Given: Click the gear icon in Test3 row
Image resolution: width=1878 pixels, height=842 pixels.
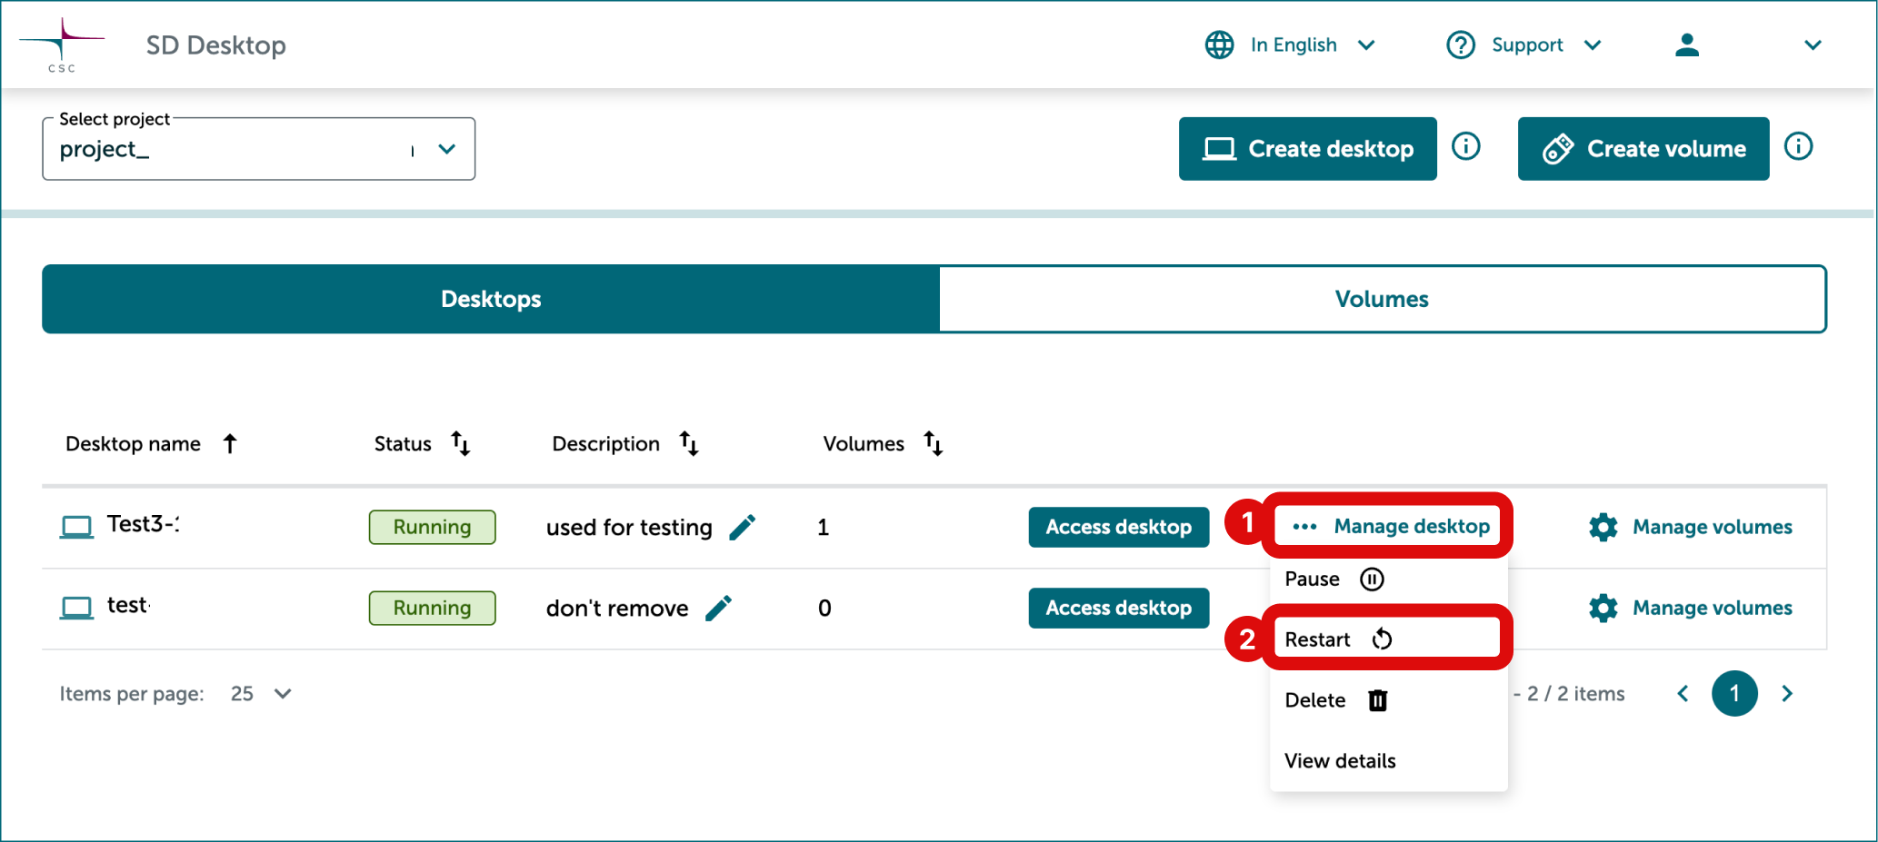Looking at the screenshot, I should click(x=1603, y=527).
